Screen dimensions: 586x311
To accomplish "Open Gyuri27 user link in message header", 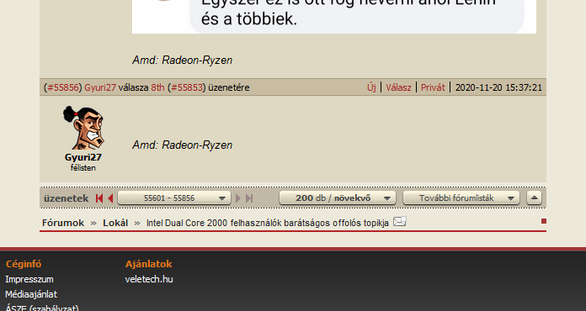I will (100, 87).
